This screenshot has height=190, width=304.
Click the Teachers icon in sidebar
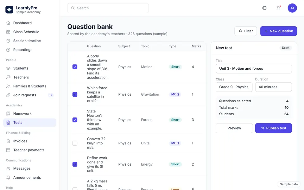pos(8,77)
